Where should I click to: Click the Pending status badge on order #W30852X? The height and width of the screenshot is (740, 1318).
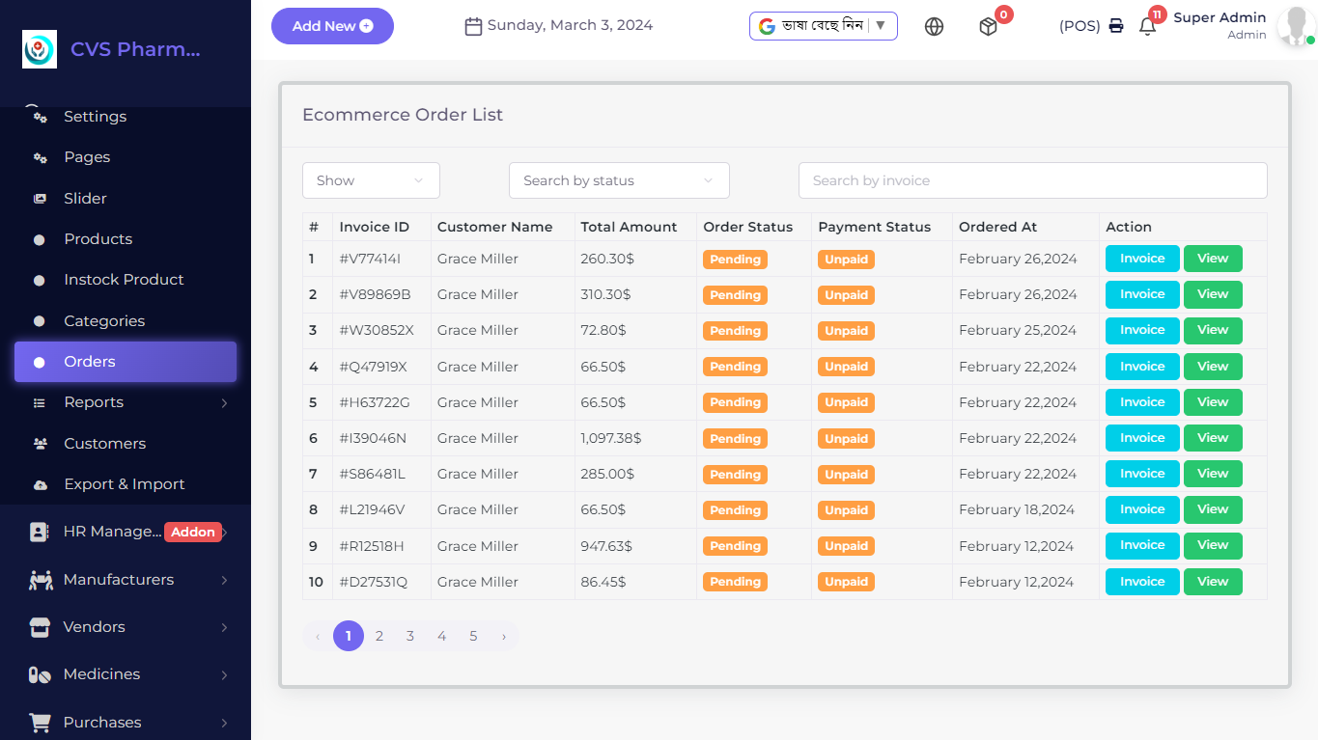click(735, 330)
